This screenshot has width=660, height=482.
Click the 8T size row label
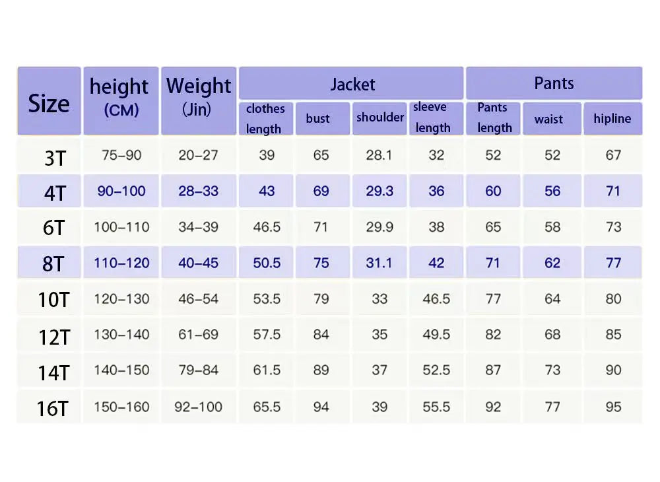coord(54,263)
